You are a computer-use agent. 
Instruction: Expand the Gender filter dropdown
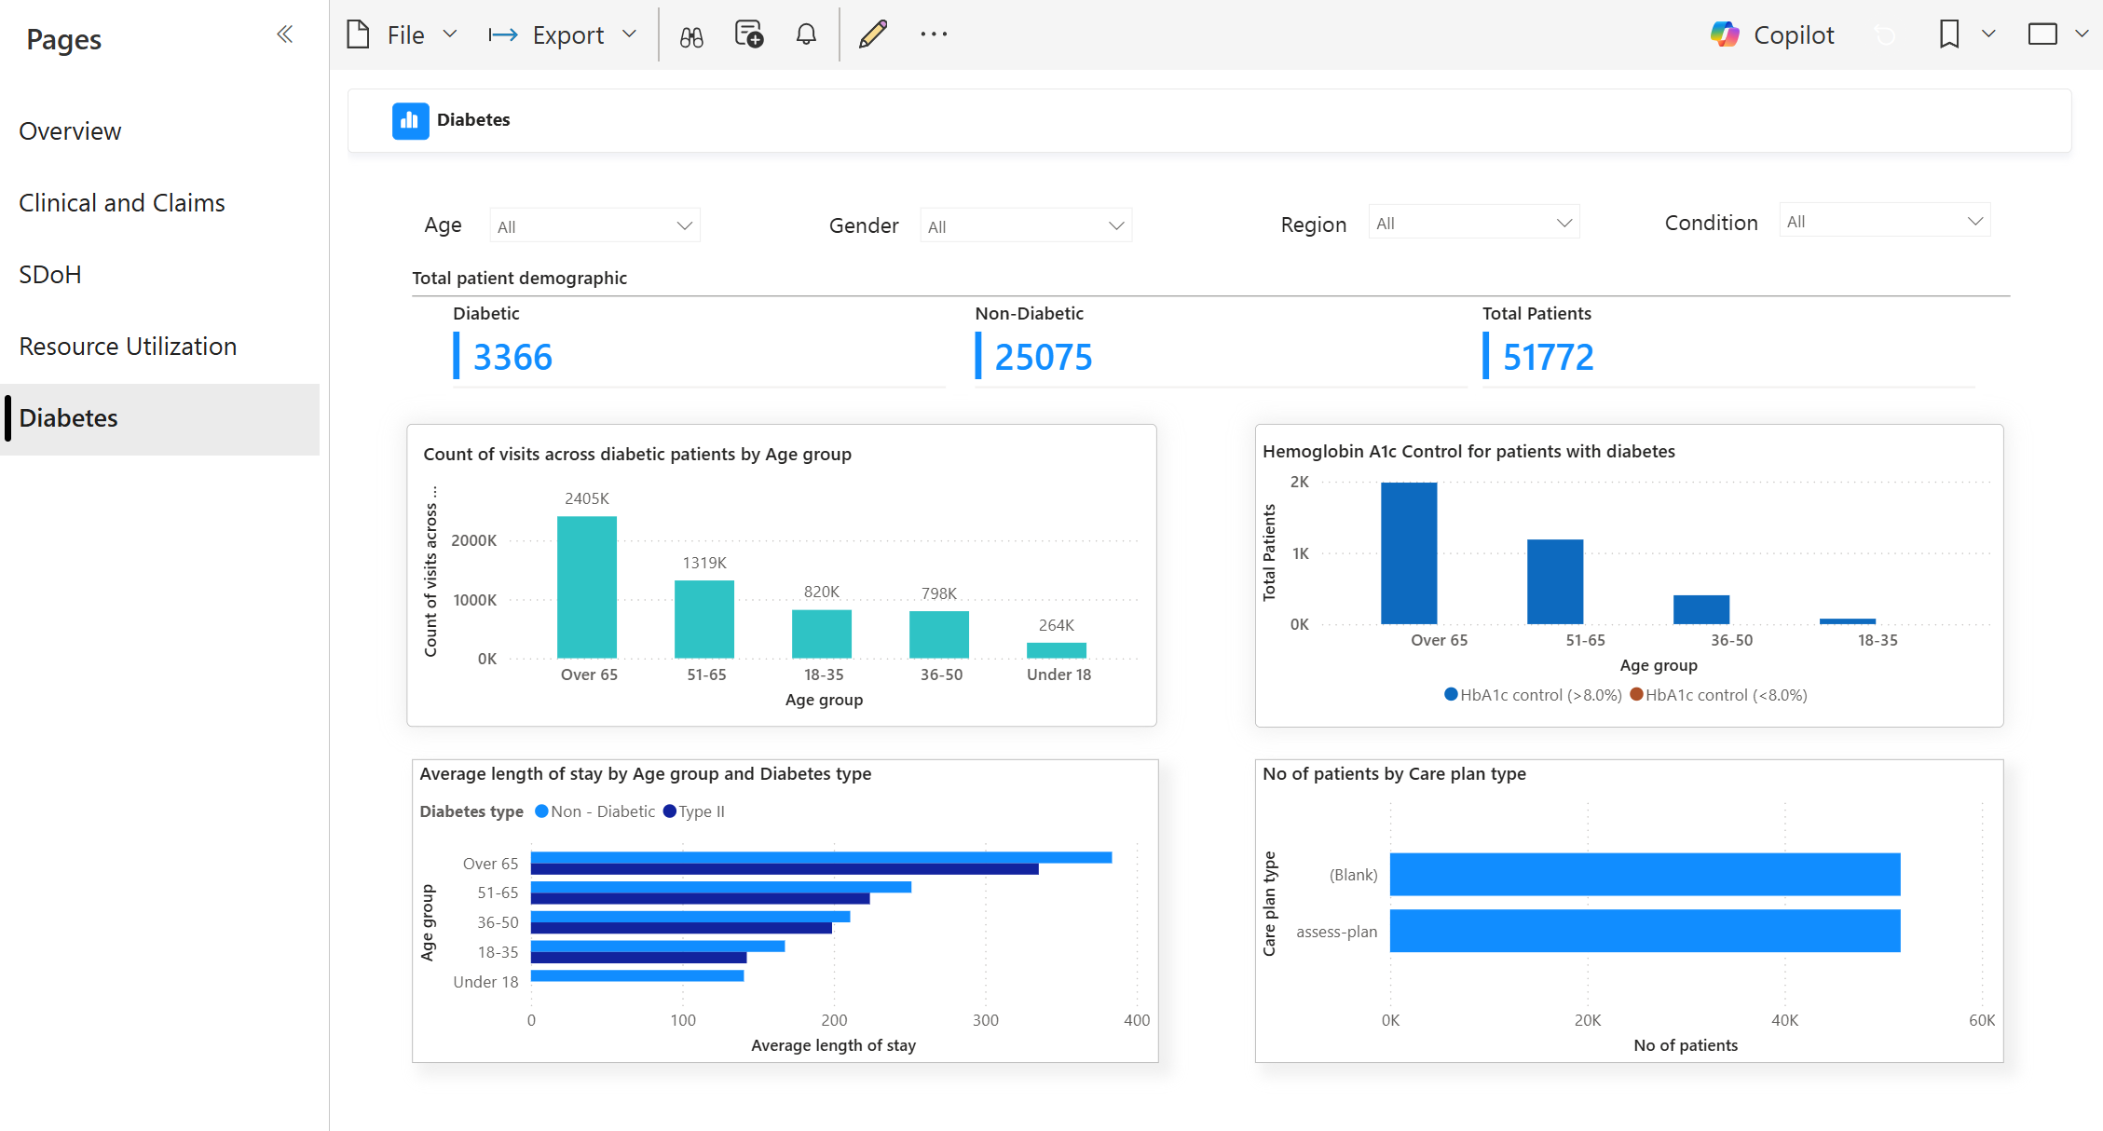[1026, 226]
